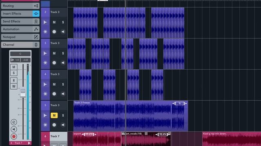Mute track number 2
261x146 pixels.
[x=54, y=22]
